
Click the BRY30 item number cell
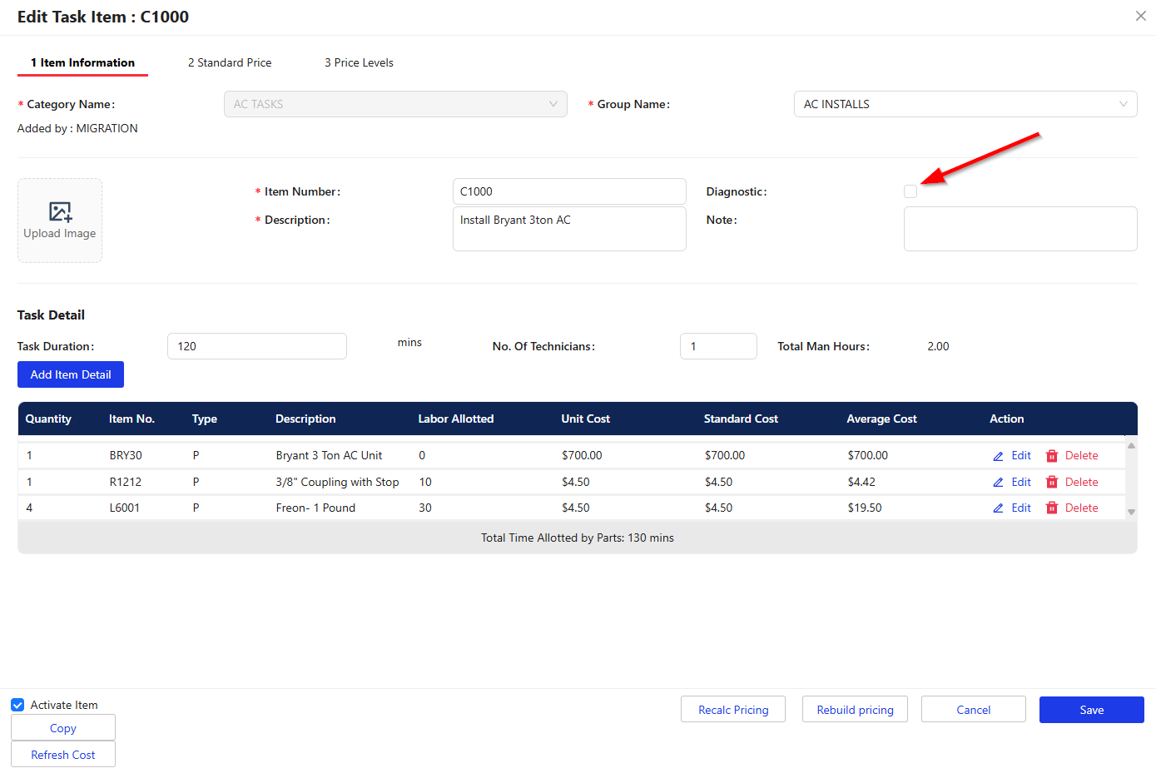[126, 456]
